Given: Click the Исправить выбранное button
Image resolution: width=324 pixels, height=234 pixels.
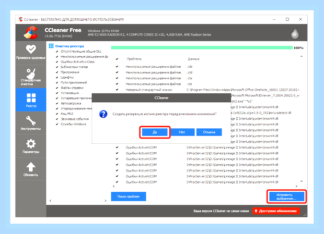Looking at the screenshot, I should pos(286,196).
